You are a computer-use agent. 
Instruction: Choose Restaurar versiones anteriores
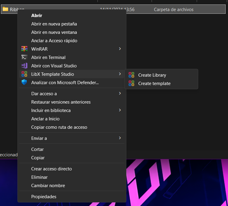(x=72, y=102)
